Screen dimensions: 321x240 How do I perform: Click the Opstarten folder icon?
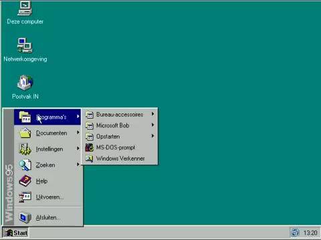coord(90,137)
